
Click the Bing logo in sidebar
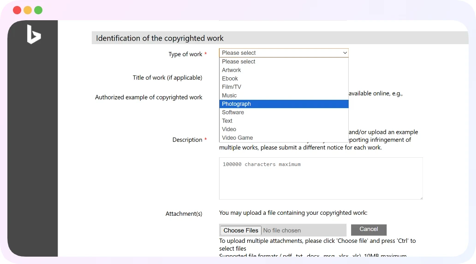pyautogui.click(x=34, y=34)
